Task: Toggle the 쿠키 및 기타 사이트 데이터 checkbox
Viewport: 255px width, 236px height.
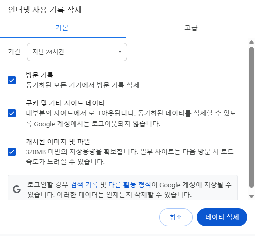Action: click(x=12, y=113)
